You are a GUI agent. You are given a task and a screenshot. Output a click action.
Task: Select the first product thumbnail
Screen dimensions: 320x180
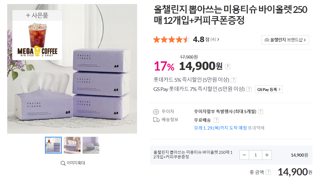pyautogui.click(x=53, y=145)
